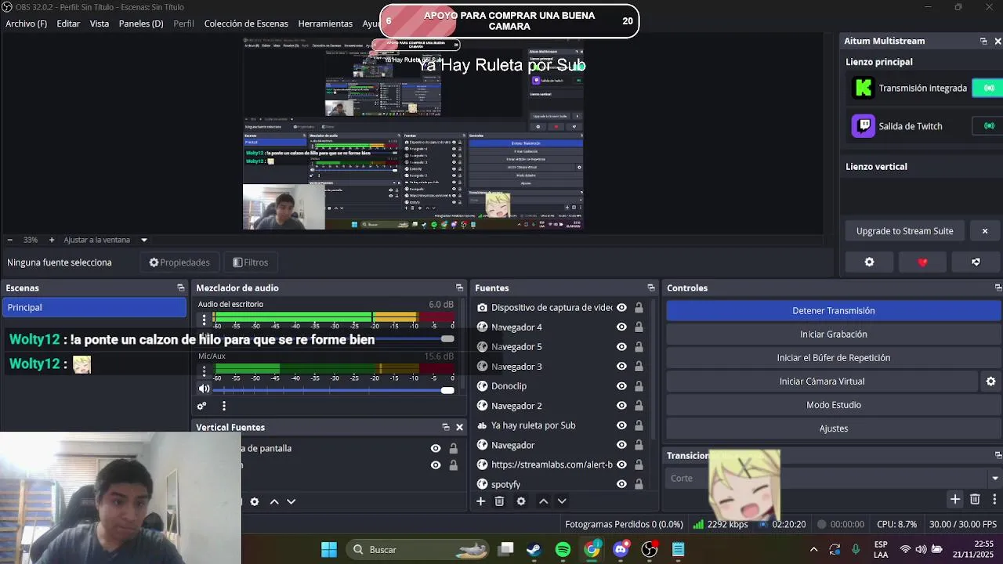This screenshot has width=1003, height=564.
Task: Open Mic/Aux mixer options menu
Action: tap(204, 371)
